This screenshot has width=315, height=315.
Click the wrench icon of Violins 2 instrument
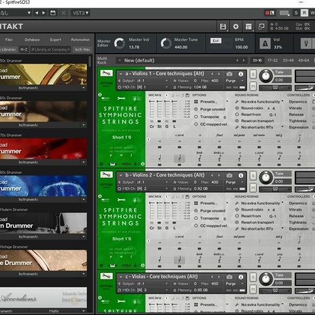tap(106, 175)
